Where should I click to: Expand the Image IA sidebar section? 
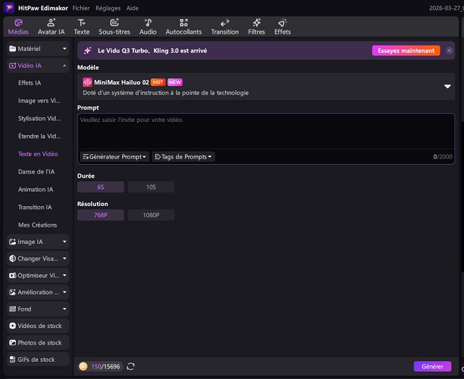click(38, 242)
